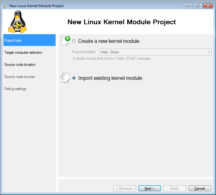
Task: Click the Tux penguin logo icon
Action: 17,22
